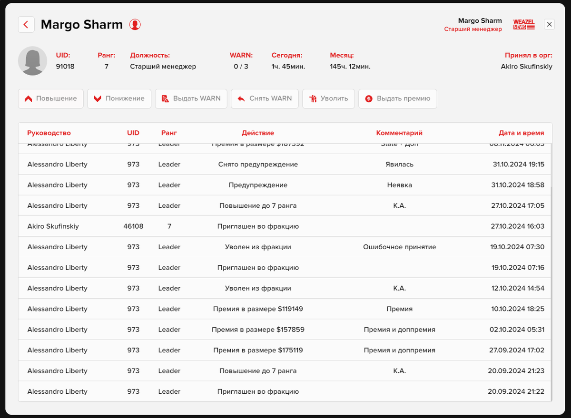Select the Предупреждение action with Неявка

[258, 185]
